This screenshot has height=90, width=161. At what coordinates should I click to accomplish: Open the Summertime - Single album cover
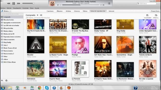125,44
